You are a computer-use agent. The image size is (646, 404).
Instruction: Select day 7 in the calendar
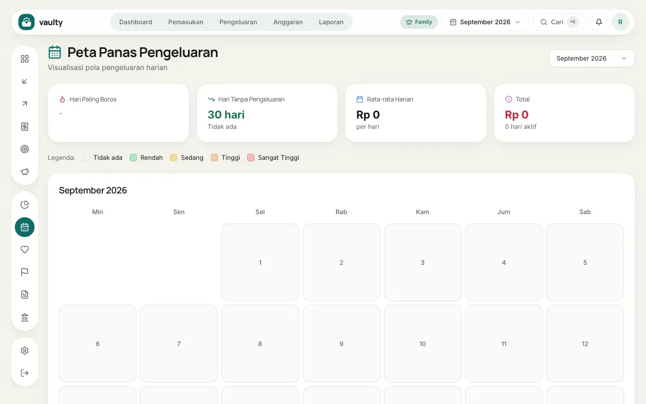point(179,344)
